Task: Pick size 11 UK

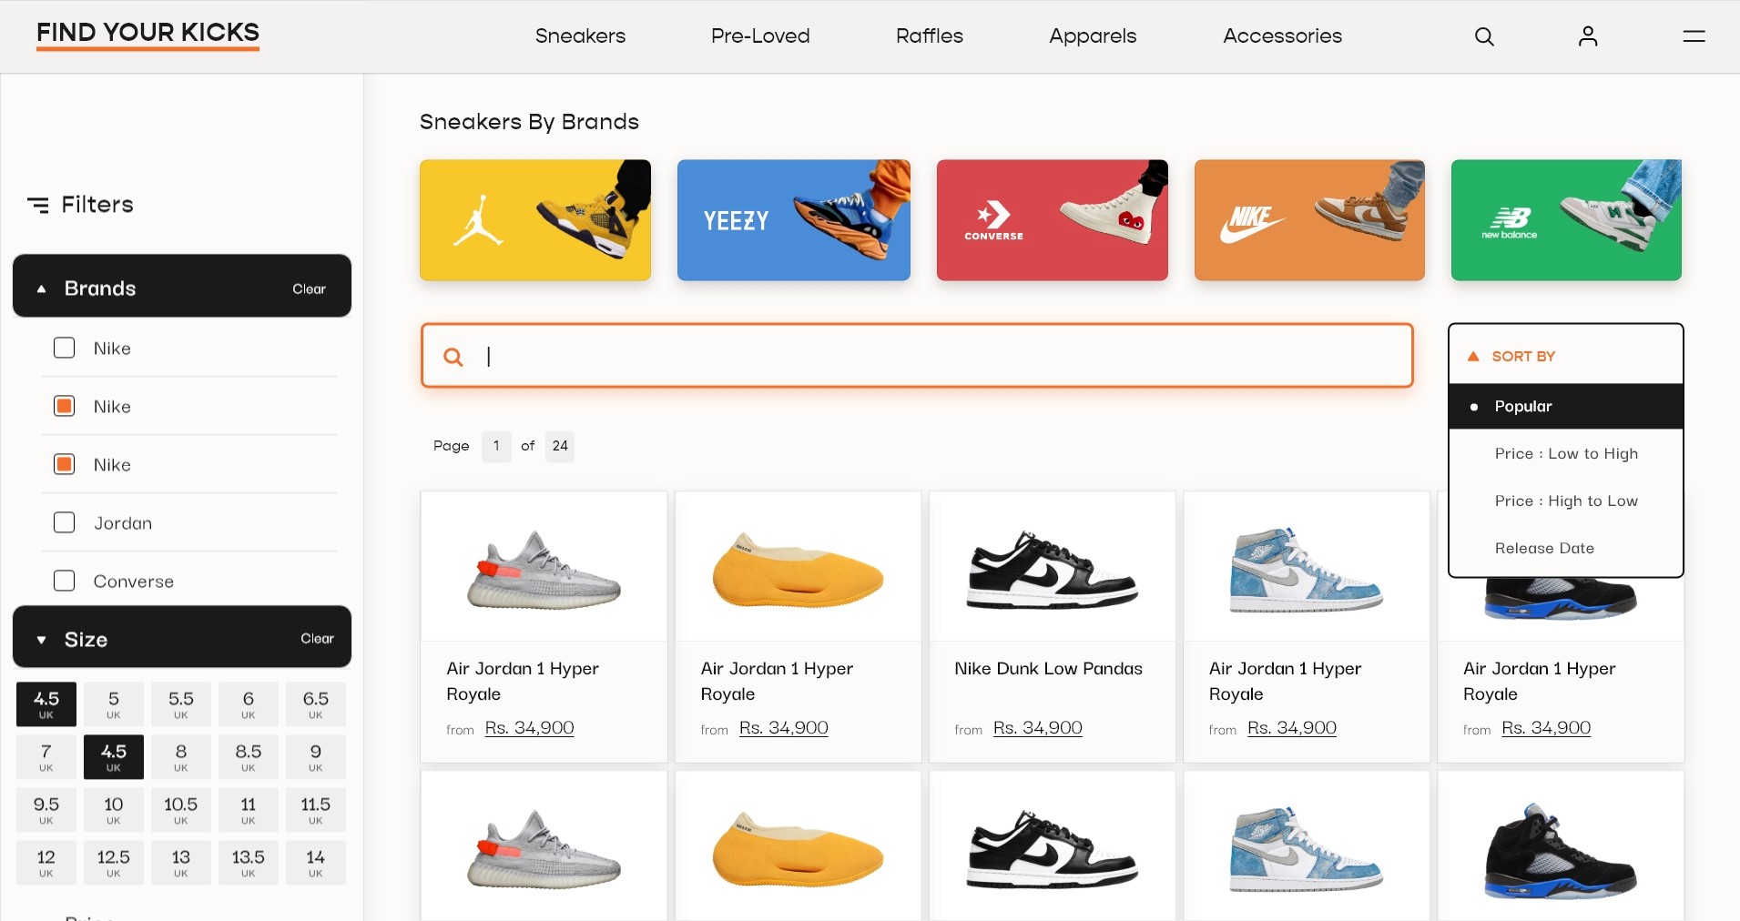Action: 249,810
